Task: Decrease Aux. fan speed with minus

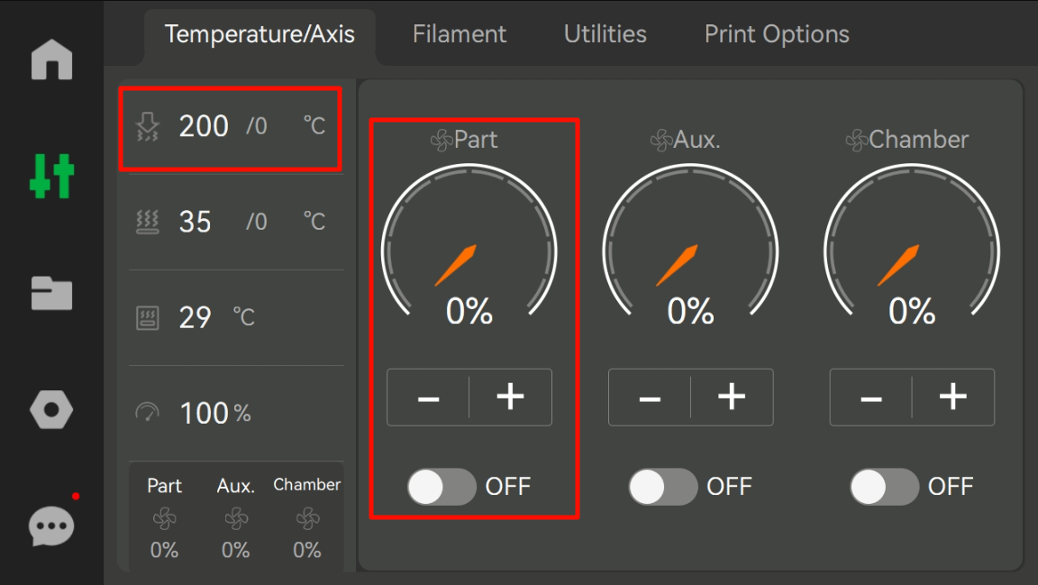Action: [650, 398]
